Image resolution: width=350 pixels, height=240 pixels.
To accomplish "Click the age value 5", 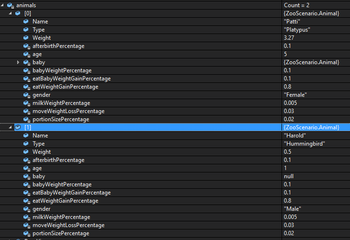I will pos(285,54).
